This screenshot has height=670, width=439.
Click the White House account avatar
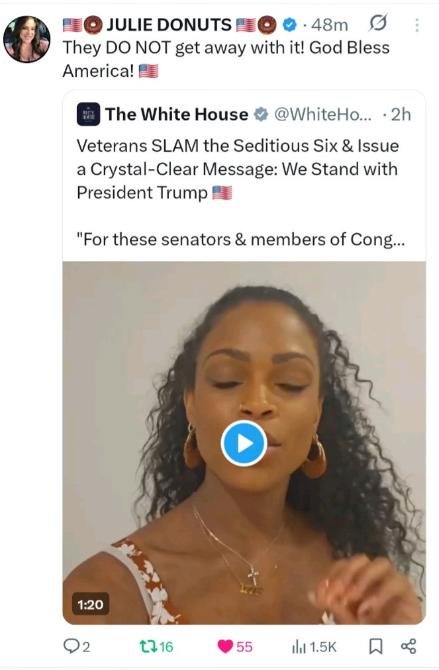tap(89, 115)
